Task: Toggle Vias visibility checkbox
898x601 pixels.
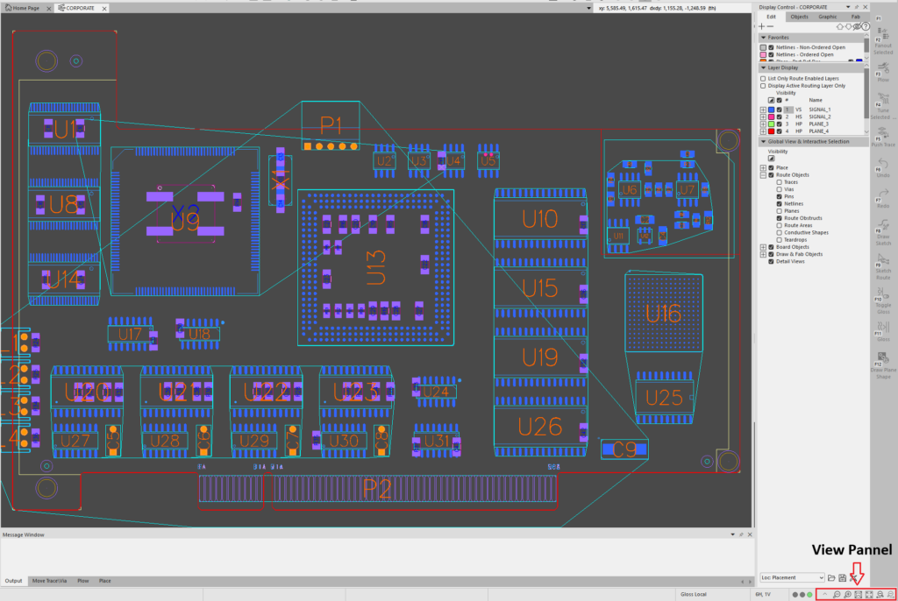Action: [x=779, y=189]
